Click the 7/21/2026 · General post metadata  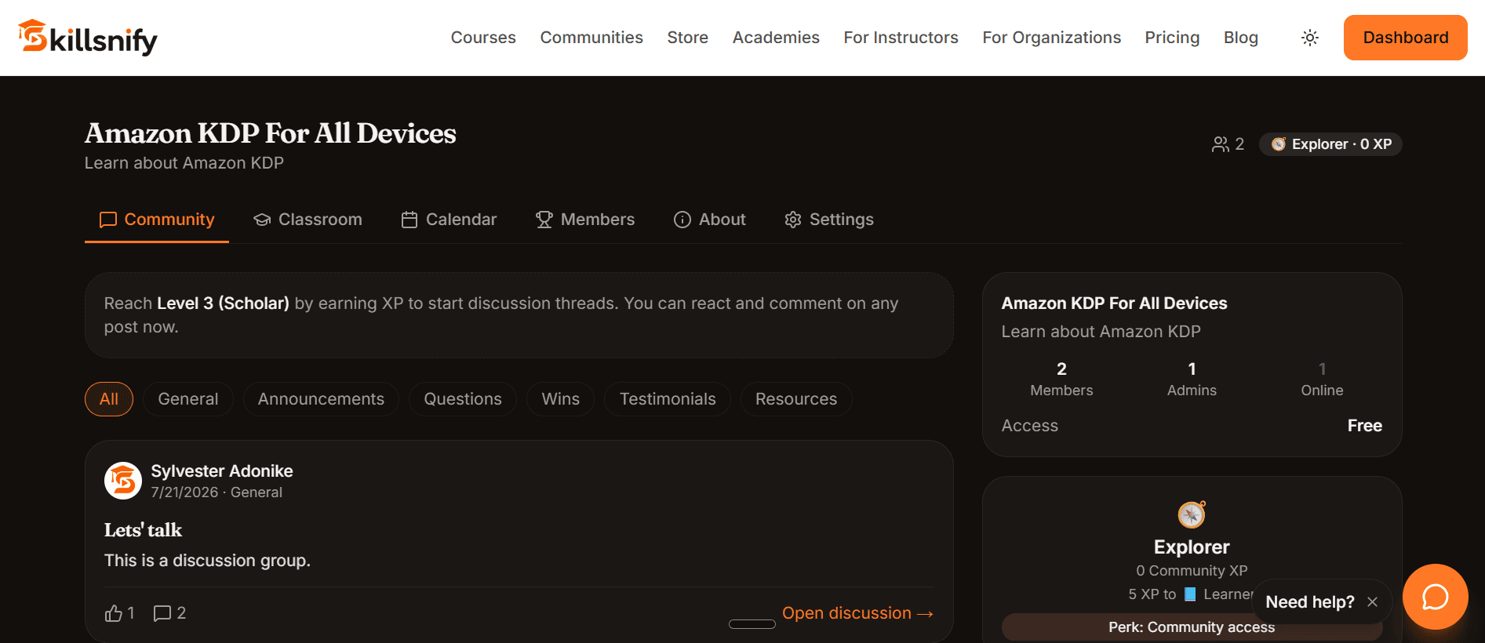click(x=217, y=492)
